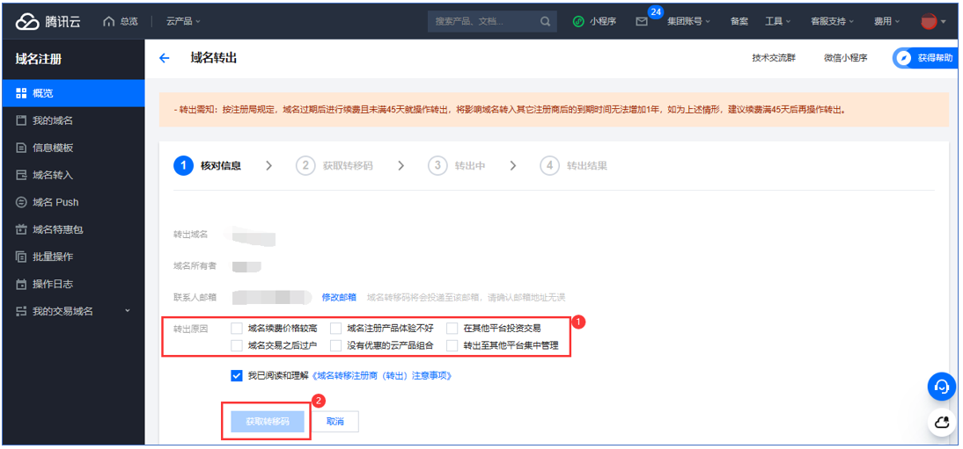
Task: Click the Tencent Cloud logo
Action: pos(48,21)
